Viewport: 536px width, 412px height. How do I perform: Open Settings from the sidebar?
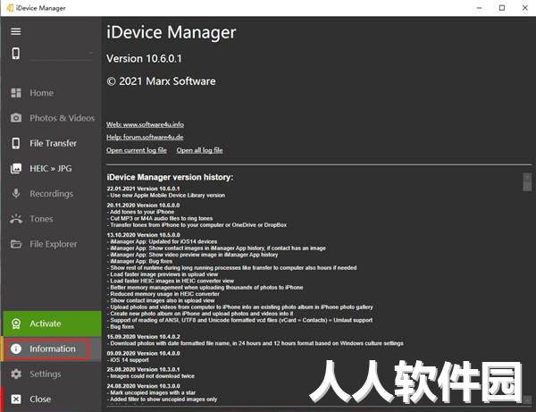point(46,374)
